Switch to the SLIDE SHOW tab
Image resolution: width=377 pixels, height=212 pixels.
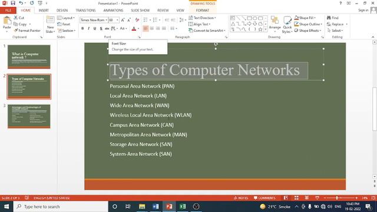(140, 11)
